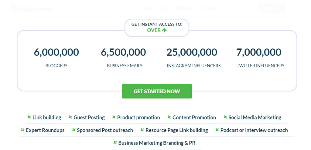The width and height of the screenshot is (311, 150).
Task: Click the 6,000,000 Bloggers stat
Action: click(56, 57)
